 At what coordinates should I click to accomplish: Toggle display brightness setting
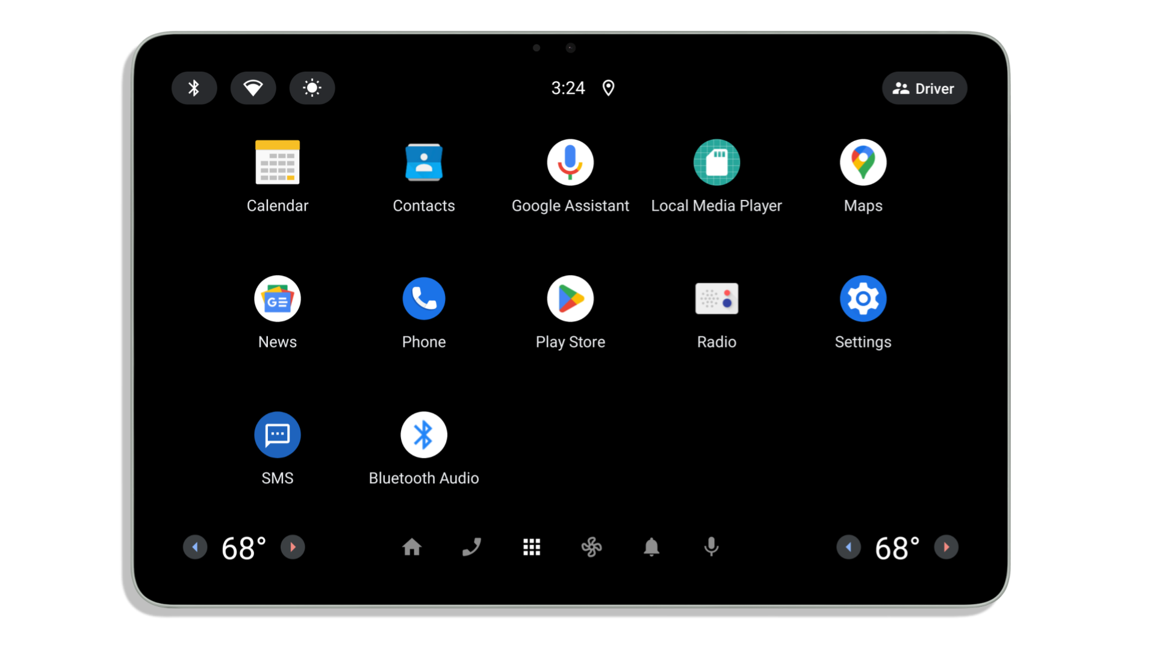[312, 88]
